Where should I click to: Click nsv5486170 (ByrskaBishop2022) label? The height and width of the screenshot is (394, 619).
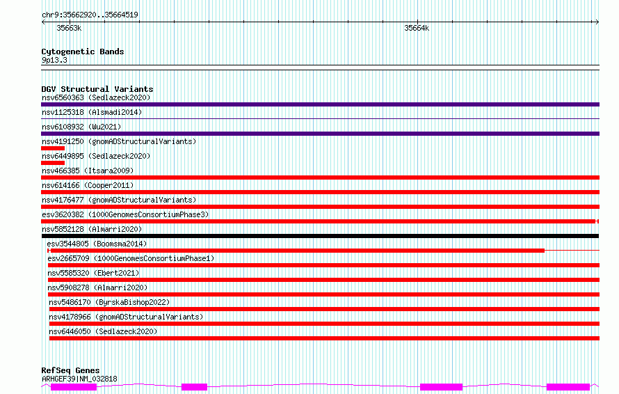tap(109, 302)
